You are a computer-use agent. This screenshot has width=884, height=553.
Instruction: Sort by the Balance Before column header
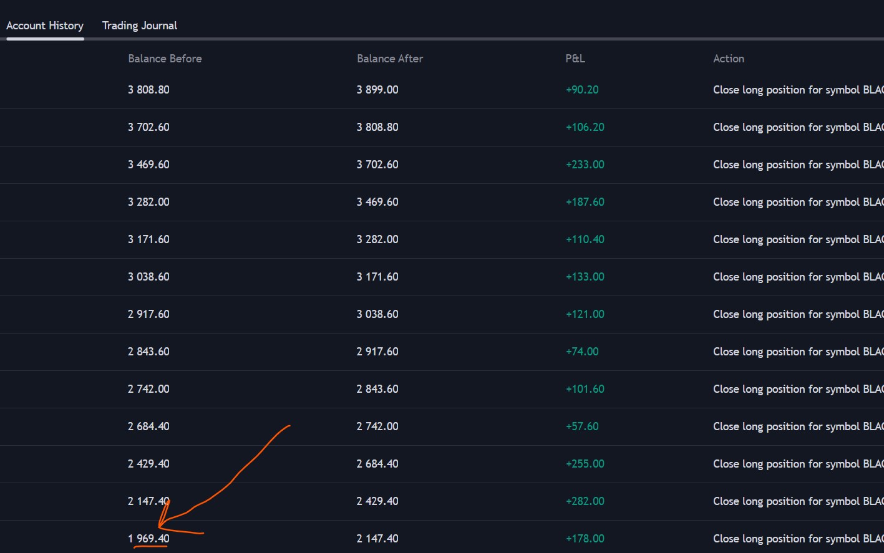point(165,59)
